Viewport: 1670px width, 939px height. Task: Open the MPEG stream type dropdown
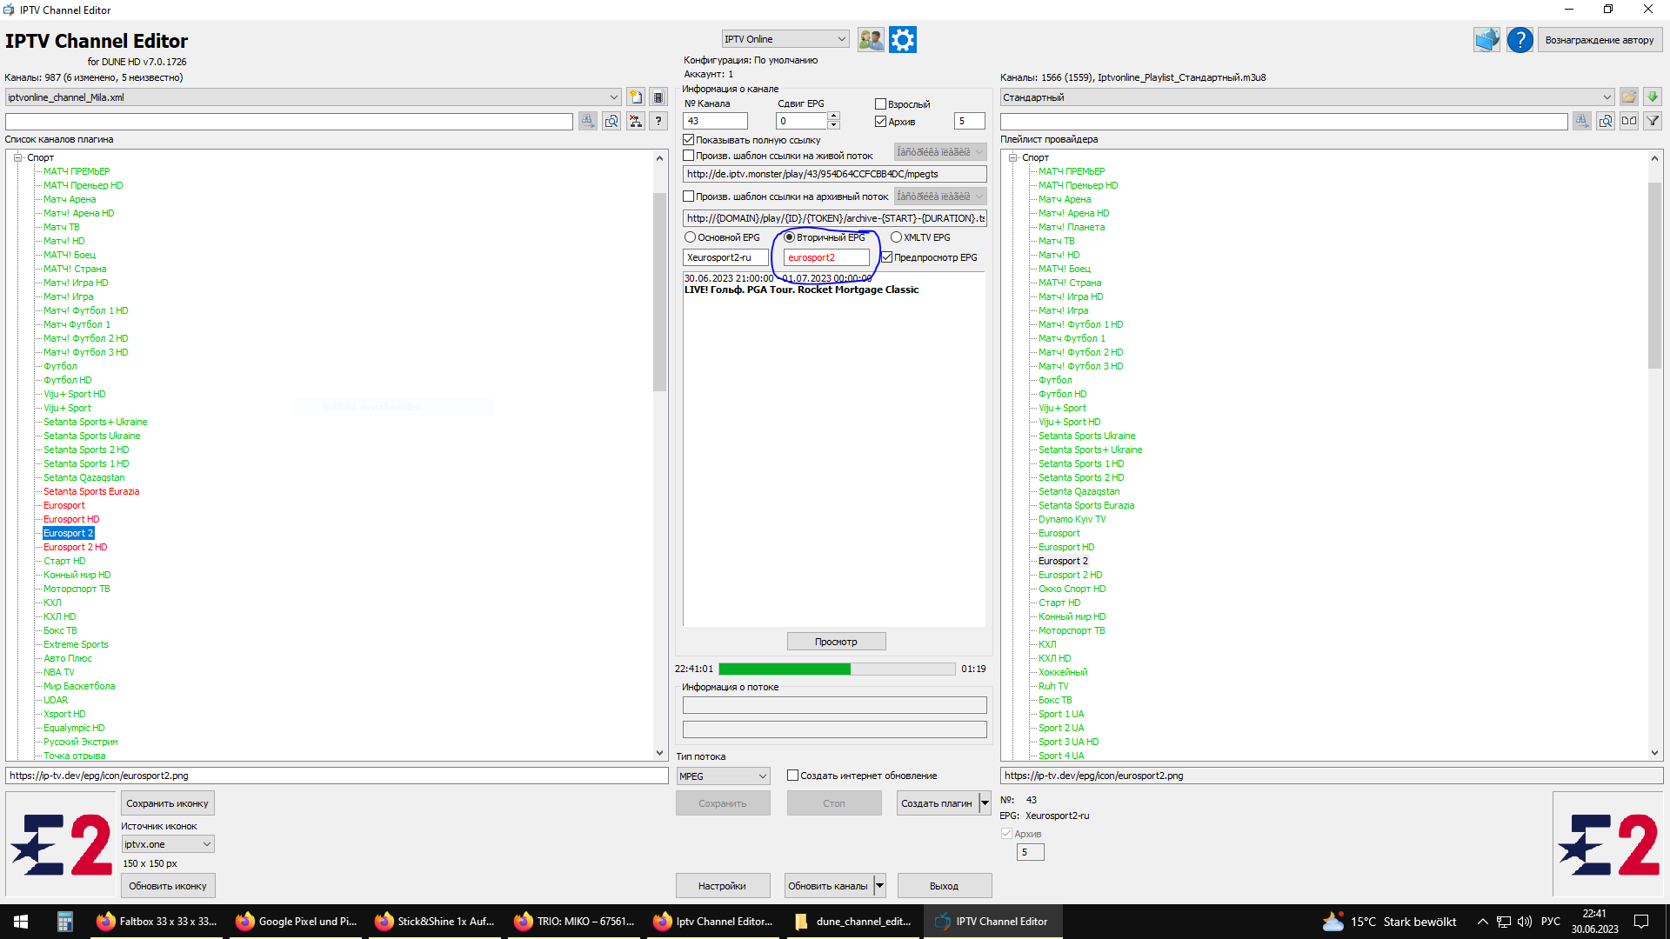coord(724,776)
